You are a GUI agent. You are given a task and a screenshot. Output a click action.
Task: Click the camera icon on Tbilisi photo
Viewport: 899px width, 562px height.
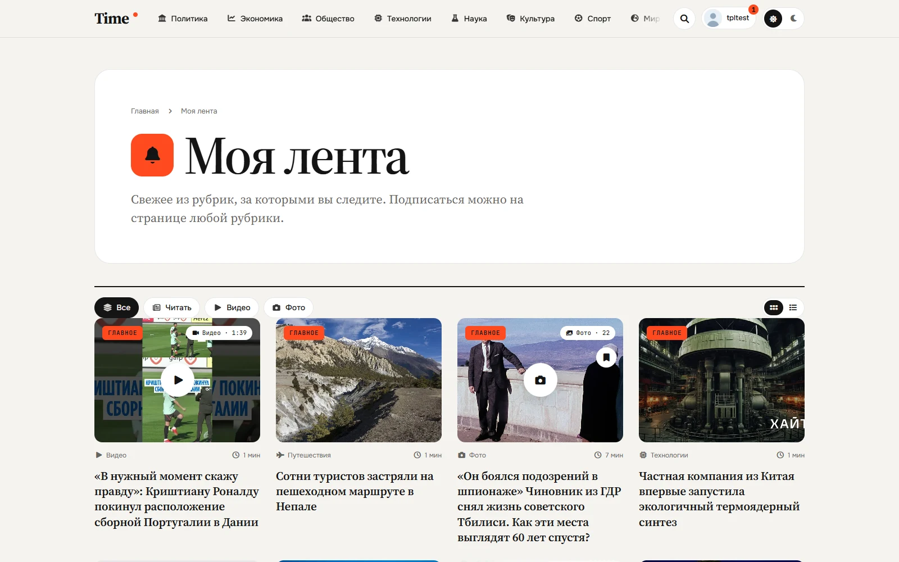pos(541,380)
